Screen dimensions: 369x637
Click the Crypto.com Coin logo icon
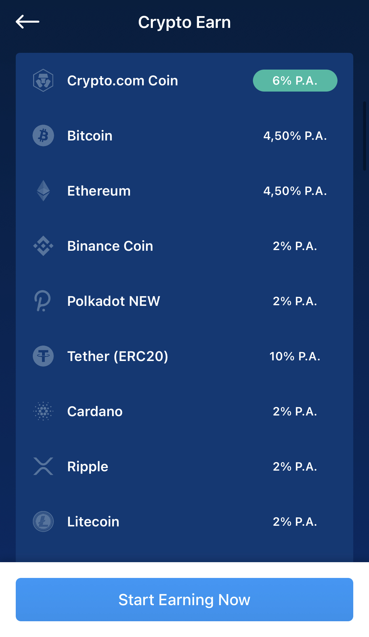point(43,80)
